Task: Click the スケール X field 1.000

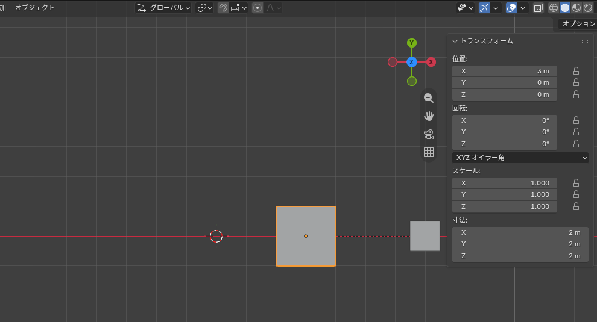Action: (x=505, y=183)
